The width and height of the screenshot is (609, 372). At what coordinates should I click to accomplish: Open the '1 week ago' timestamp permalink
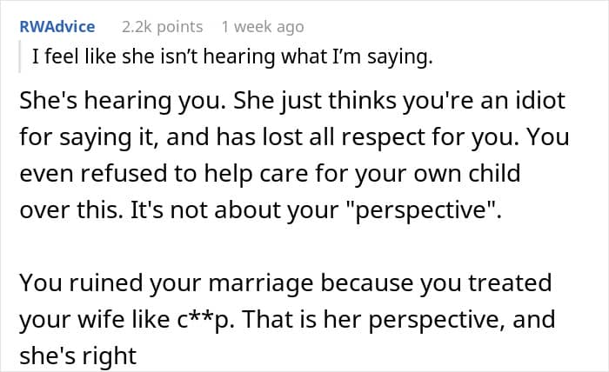(x=263, y=27)
